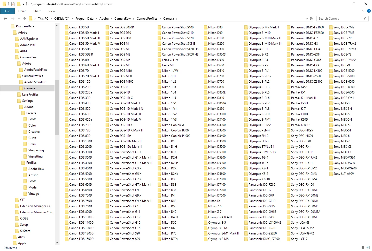This screenshot has height=251, width=372.
Task: Select the Canon PowerShot G16 folder icon
Action: tap(107, 228)
